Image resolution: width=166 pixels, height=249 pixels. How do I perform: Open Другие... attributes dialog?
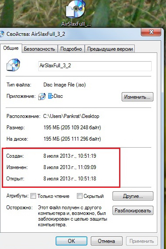pos(133,196)
